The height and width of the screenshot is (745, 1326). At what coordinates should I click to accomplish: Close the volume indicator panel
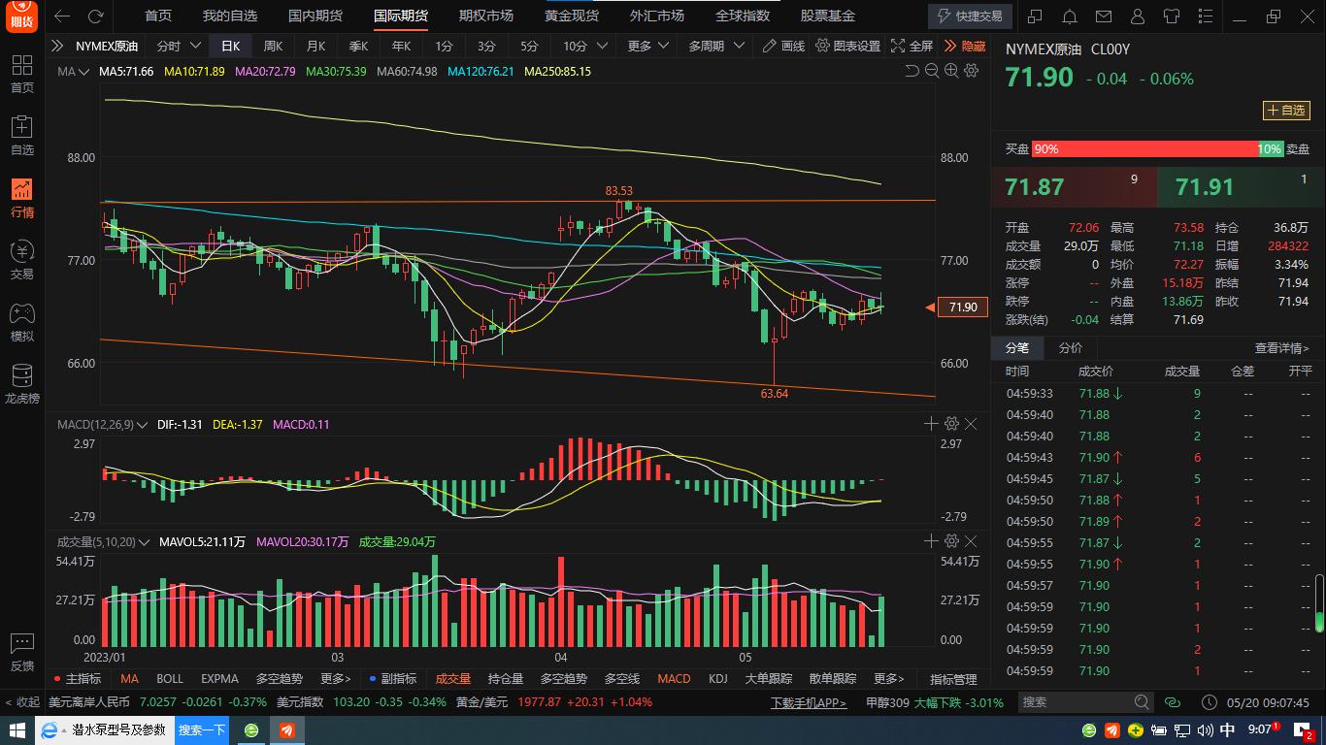[971, 541]
